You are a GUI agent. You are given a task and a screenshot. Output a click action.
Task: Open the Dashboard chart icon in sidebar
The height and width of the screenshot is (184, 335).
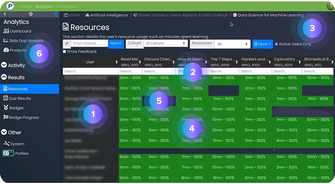point(6,31)
